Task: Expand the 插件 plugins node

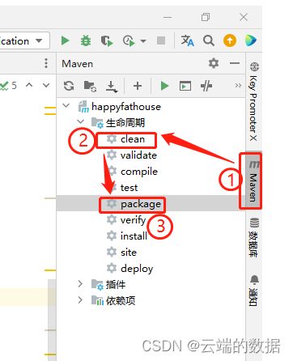Action: pyautogui.click(x=80, y=283)
